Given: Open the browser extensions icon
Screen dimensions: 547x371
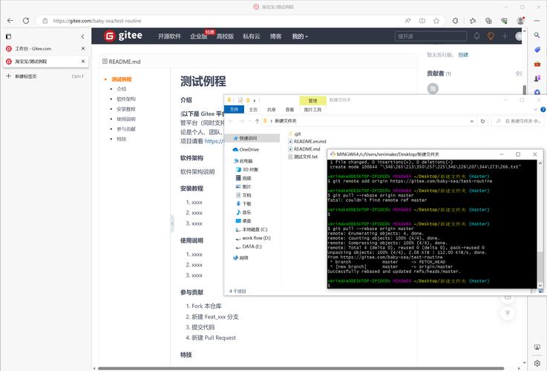Looking at the screenshot, I should pyautogui.click(x=455, y=21).
